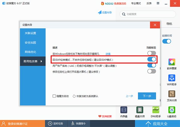Image resolution: width=180 pixels, height=127 pixels.
Task: Open the 应用大全 button
Action: [x=157, y=124]
